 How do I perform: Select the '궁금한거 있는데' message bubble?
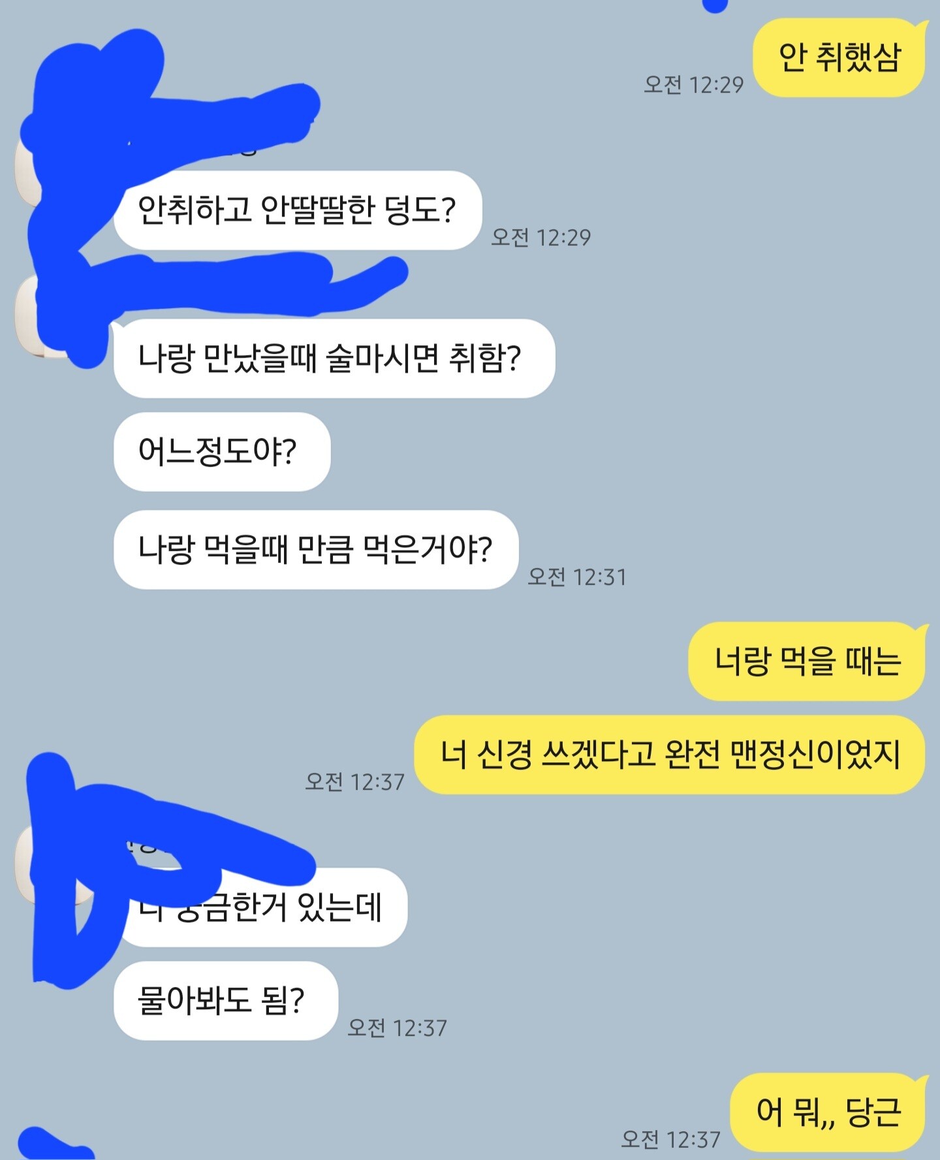click(261, 907)
